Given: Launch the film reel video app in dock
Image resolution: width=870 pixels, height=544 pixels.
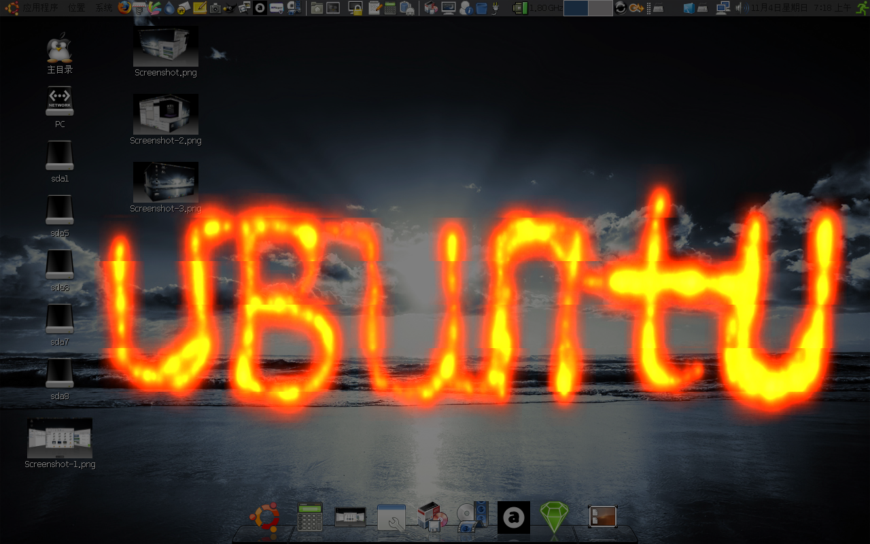Looking at the screenshot, I should [x=473, y=517].
